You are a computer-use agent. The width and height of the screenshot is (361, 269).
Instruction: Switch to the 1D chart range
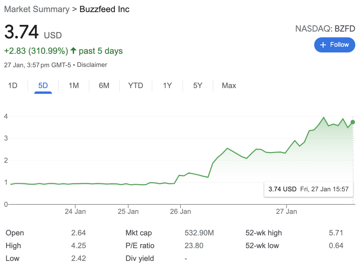click(12, 86)
